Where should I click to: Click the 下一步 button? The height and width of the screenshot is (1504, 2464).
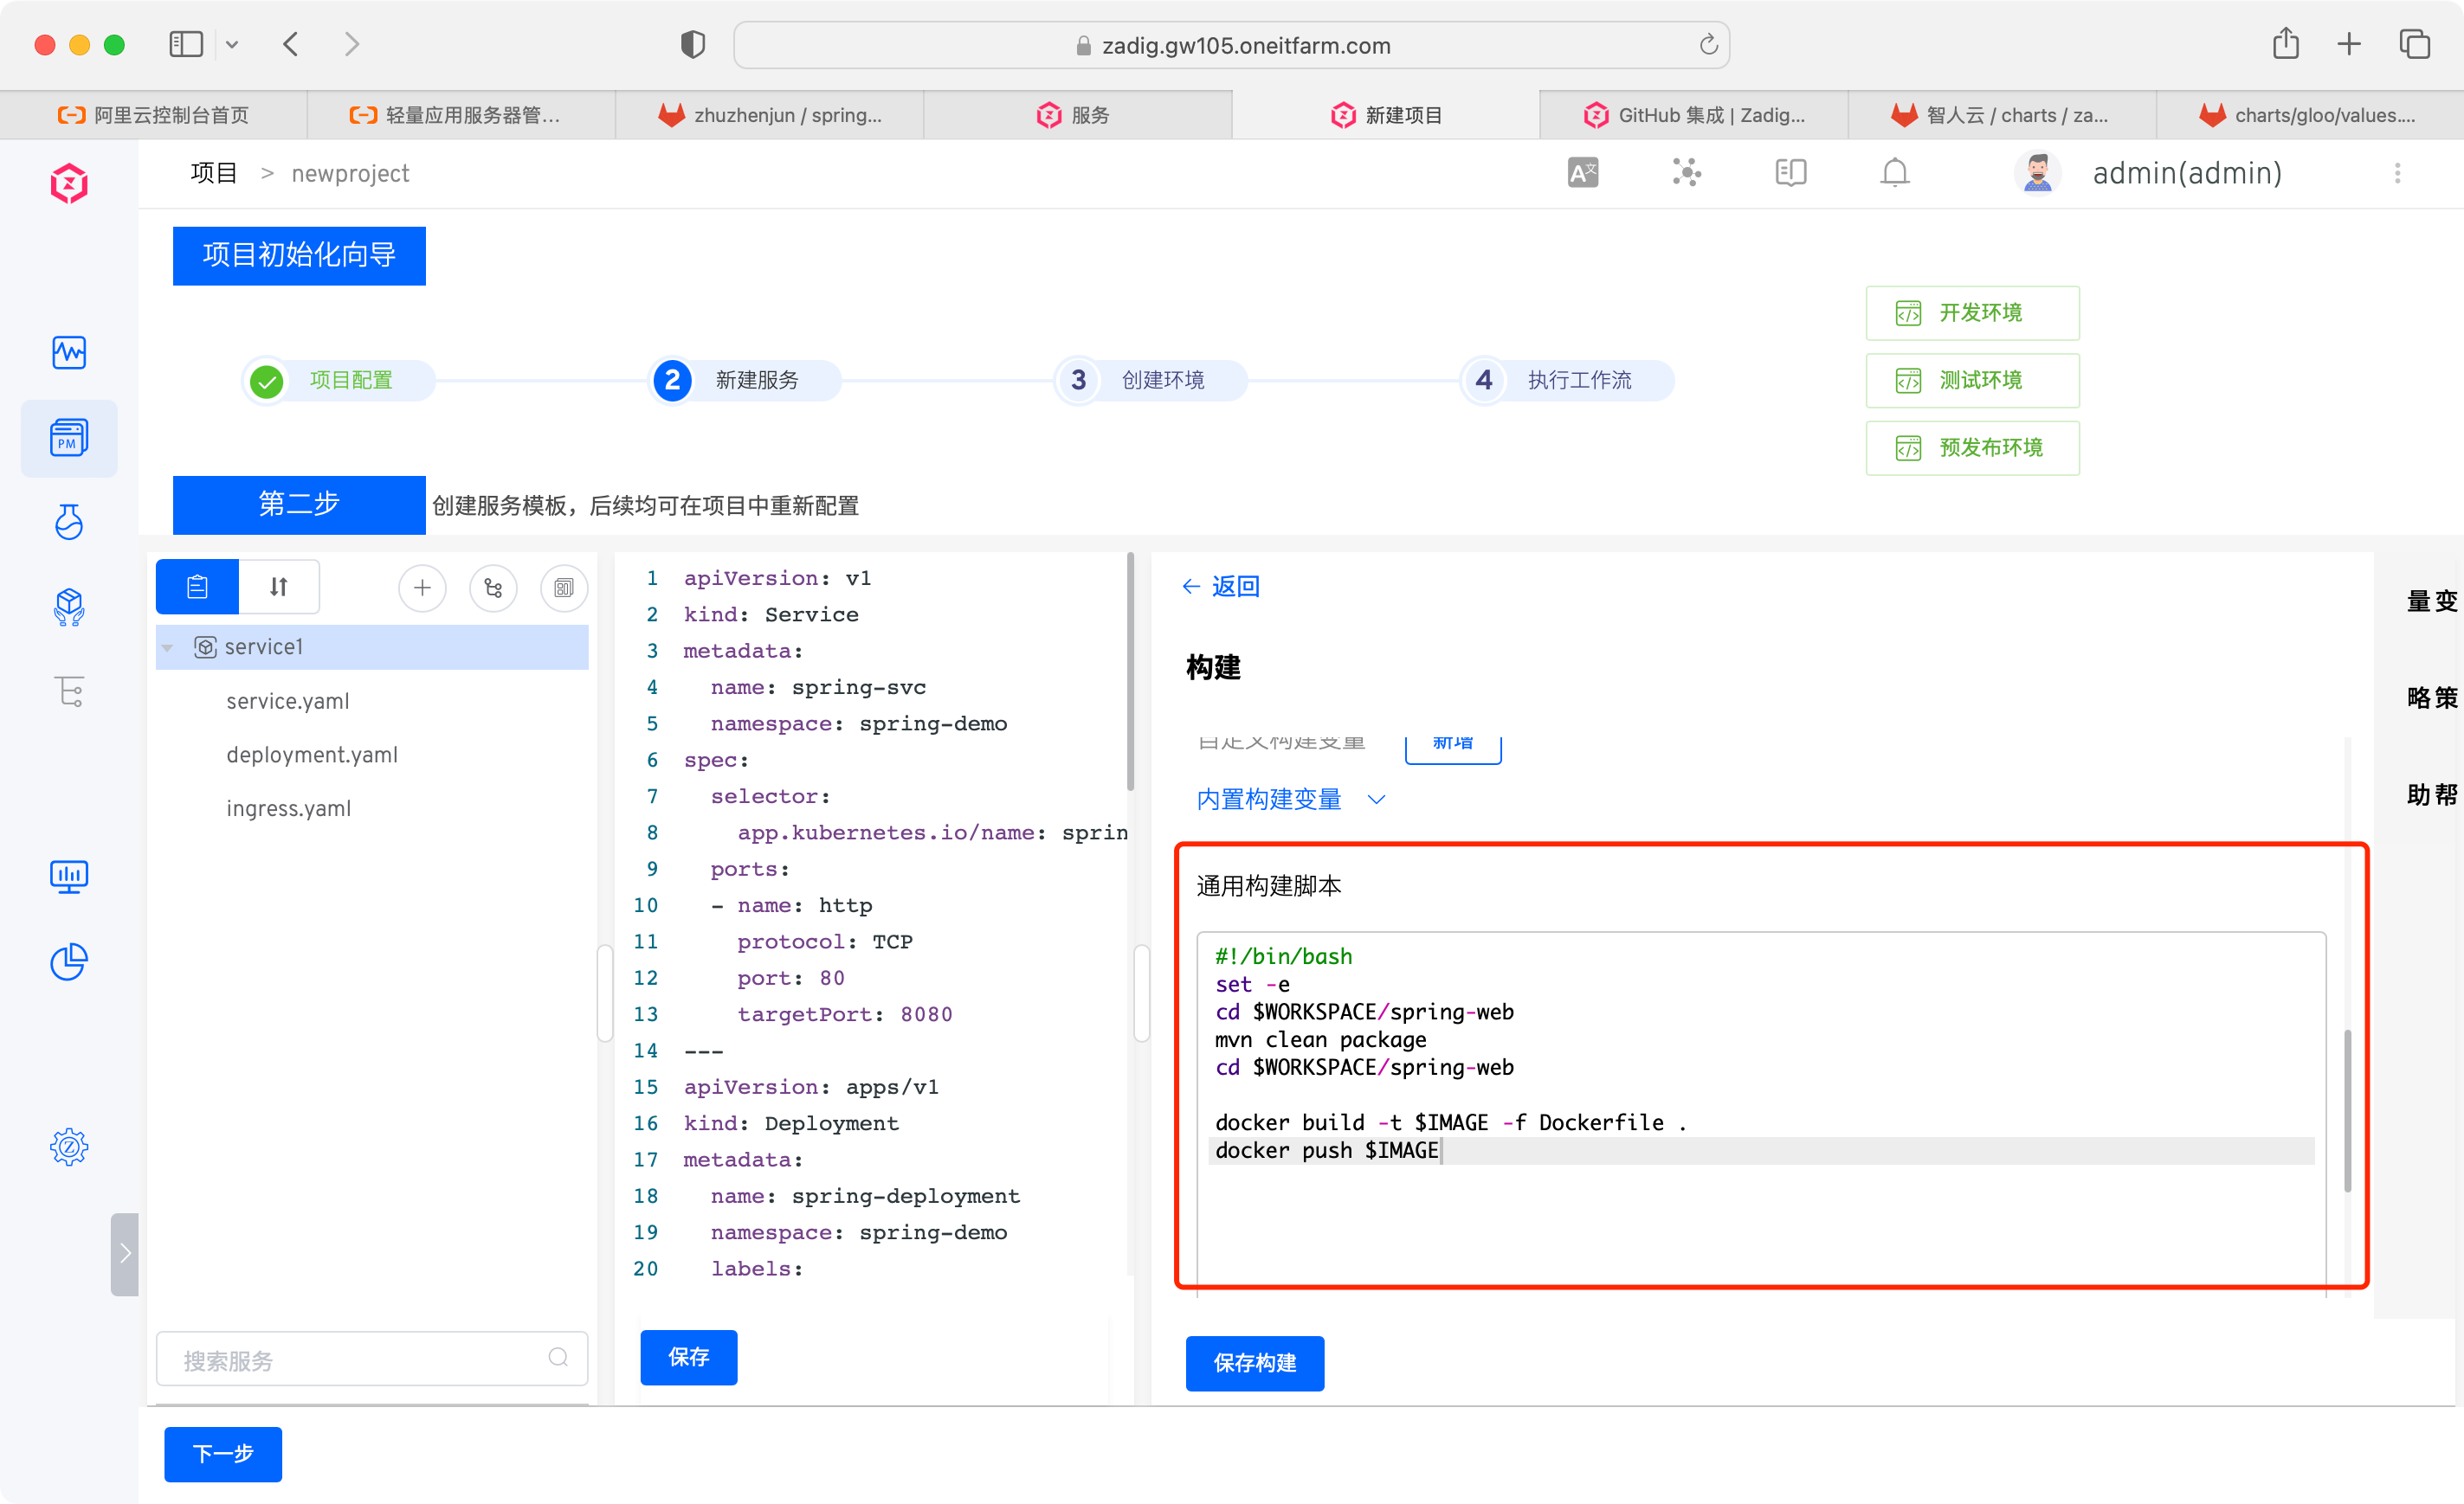point(223,1454)
